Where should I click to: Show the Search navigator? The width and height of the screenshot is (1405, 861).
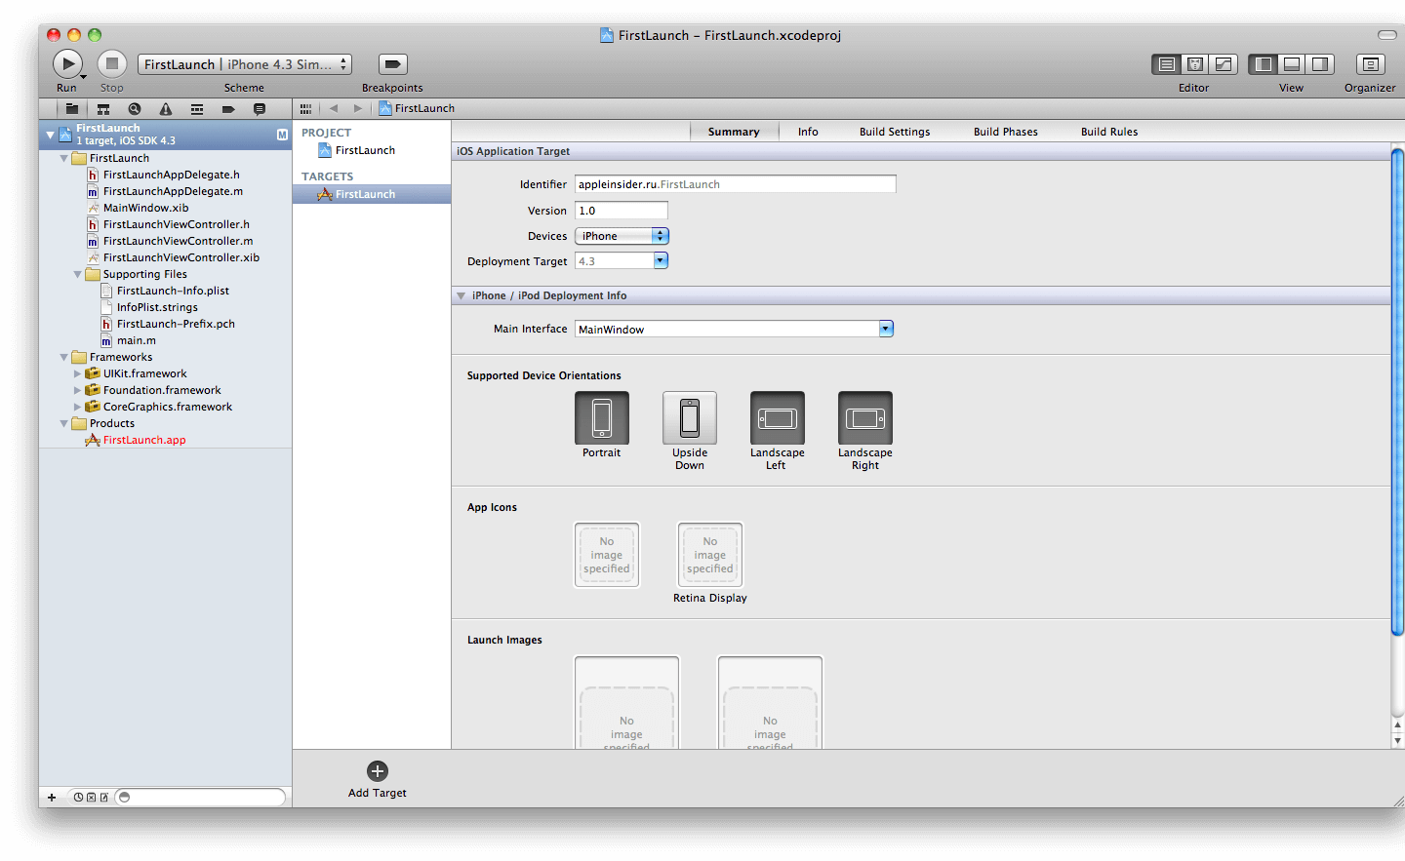pos(135,109)
